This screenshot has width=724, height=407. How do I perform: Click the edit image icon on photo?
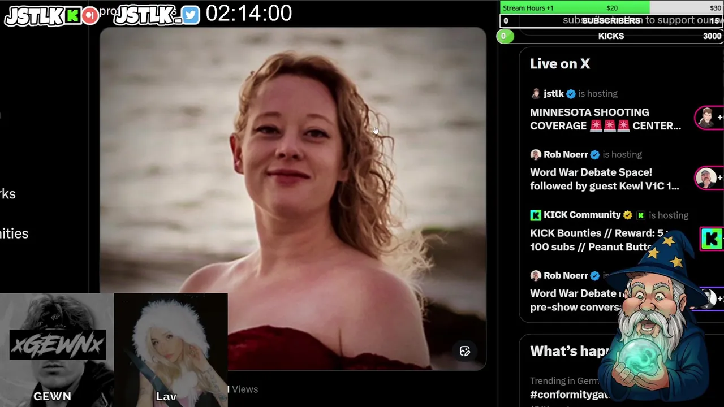click(465, 351)
